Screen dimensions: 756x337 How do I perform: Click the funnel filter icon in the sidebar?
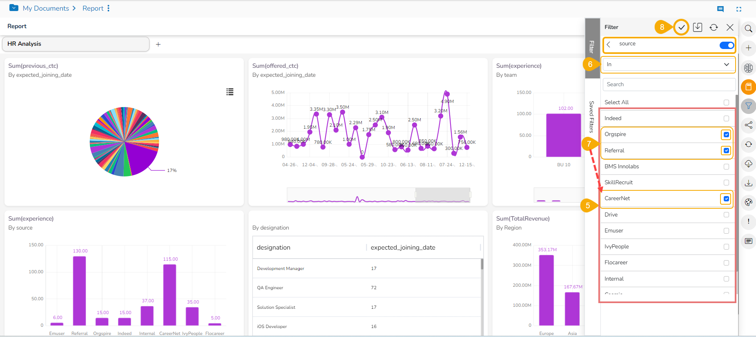748,106
